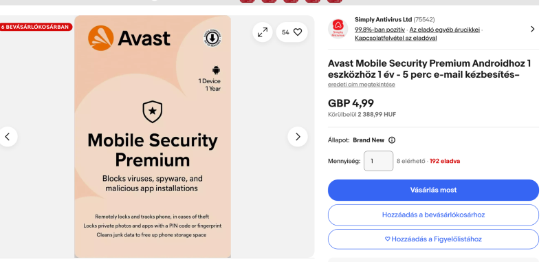Open the 192 sold link
Viewport: 550px width, 262px height.
coord(444,161)
